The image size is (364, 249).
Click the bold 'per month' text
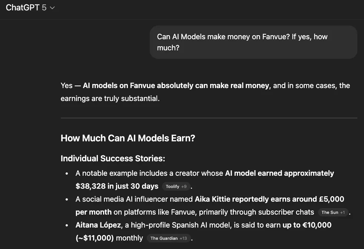coord(93,212)
